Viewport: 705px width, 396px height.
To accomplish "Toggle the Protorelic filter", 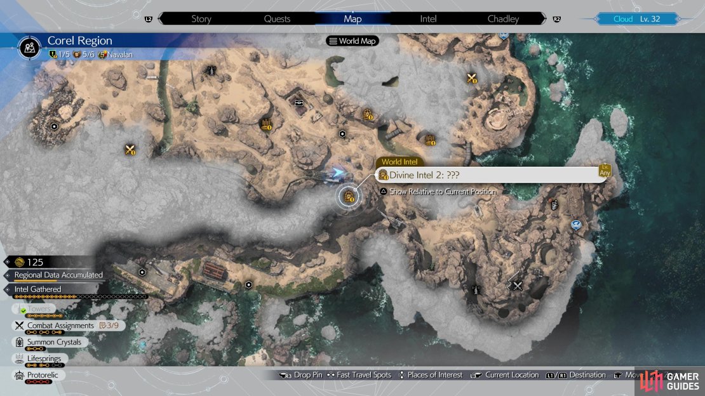I will [x=39, y=375].
